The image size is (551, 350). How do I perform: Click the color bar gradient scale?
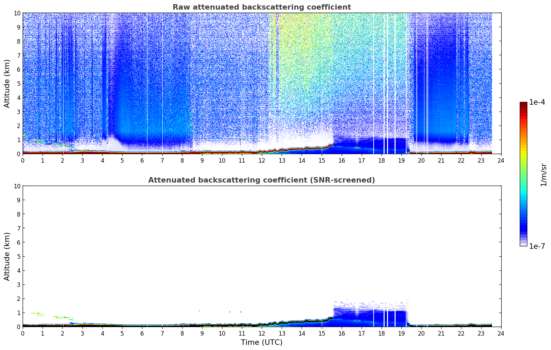click(x=523, y=174)
